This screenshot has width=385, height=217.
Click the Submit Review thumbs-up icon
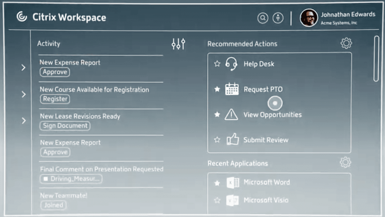[233, 139]
